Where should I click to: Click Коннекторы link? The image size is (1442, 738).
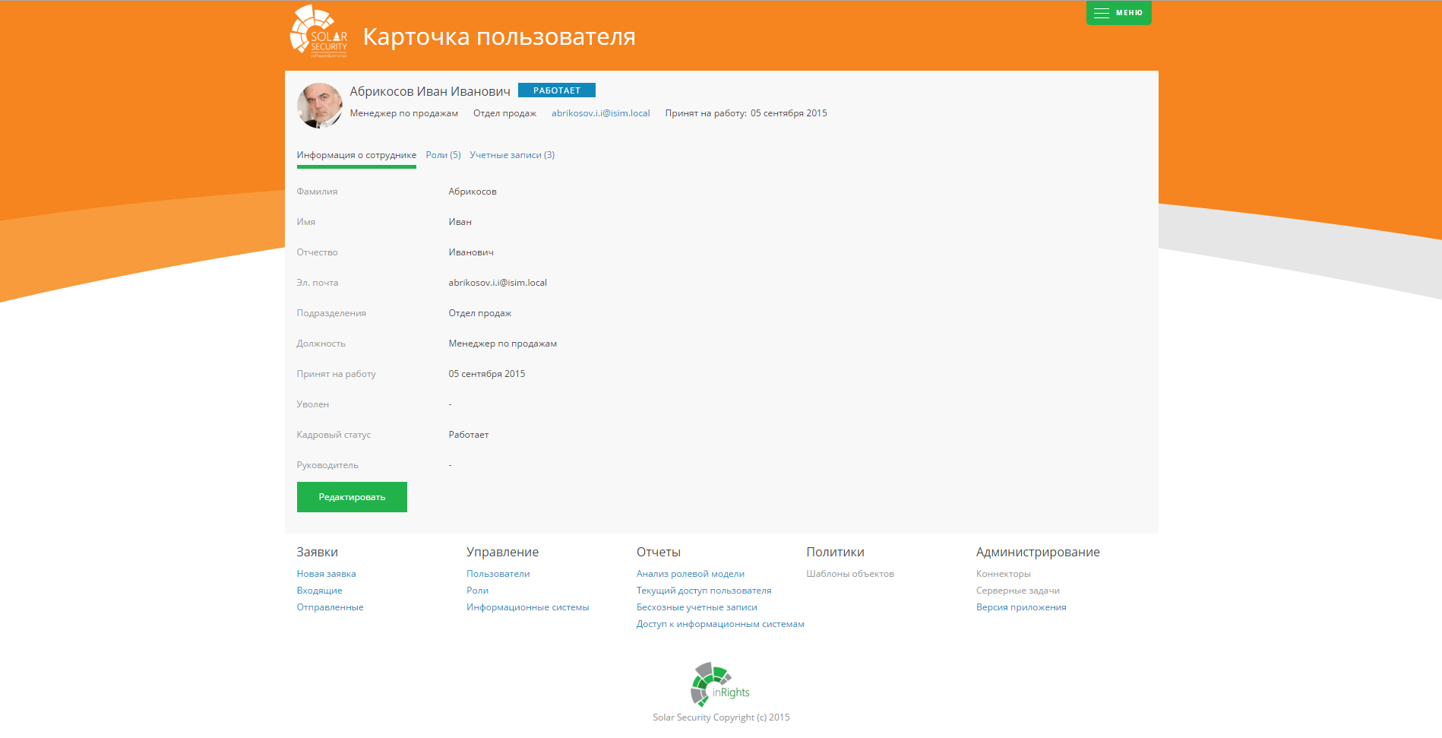click(1004, 574)
